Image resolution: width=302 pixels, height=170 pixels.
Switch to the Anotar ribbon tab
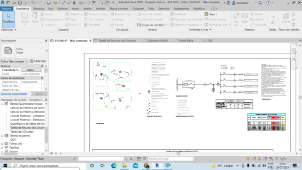pos(87,8)
